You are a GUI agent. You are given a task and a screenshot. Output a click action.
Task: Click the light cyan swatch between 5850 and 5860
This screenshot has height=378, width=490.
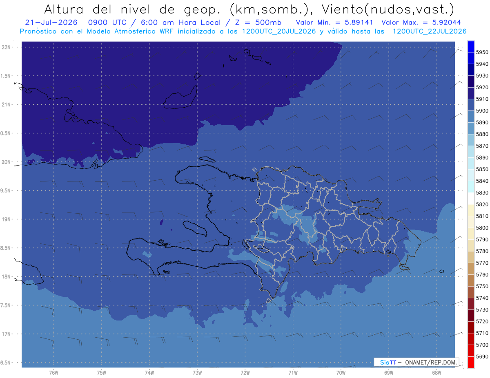tap(470, 163)
